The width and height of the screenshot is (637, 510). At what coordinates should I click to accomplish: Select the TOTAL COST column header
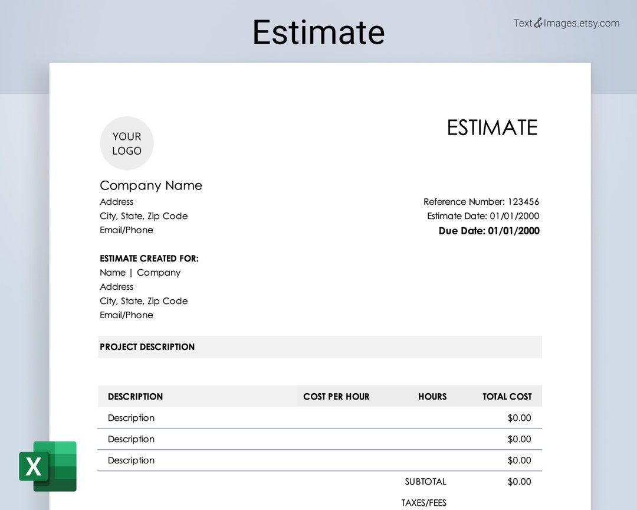(507, 396)
